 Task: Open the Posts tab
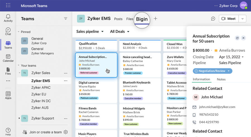[x=118, y=19]
